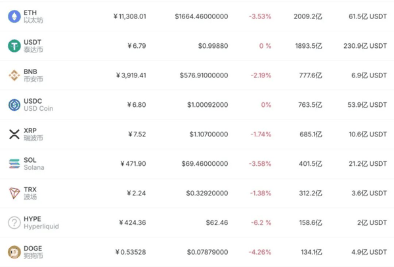Click ETH price ¥11,308.01
Image resolution: width=394 pixels, height=267 pixels.
129,16
